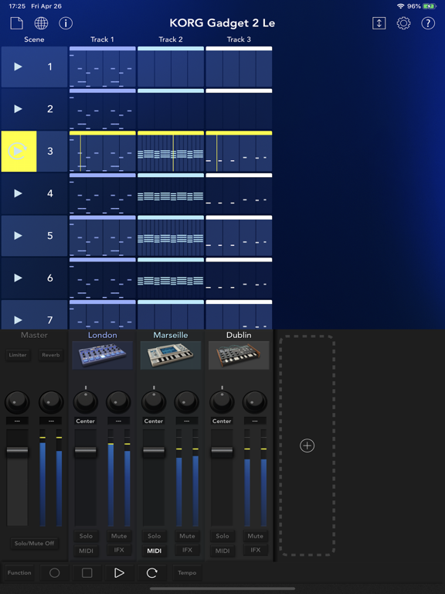The width and height of the screenshot is (445, 594).
Task: Play scene 2
Action: (x=18, y=109)
